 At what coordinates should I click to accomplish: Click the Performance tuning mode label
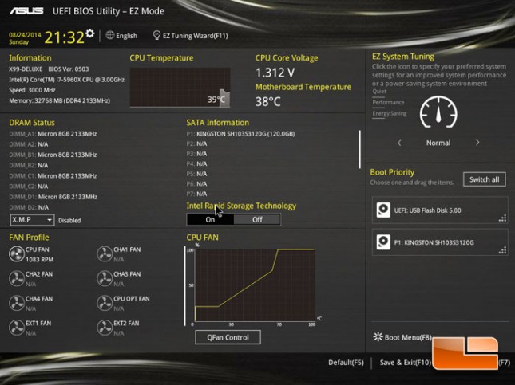click(388, 102)
